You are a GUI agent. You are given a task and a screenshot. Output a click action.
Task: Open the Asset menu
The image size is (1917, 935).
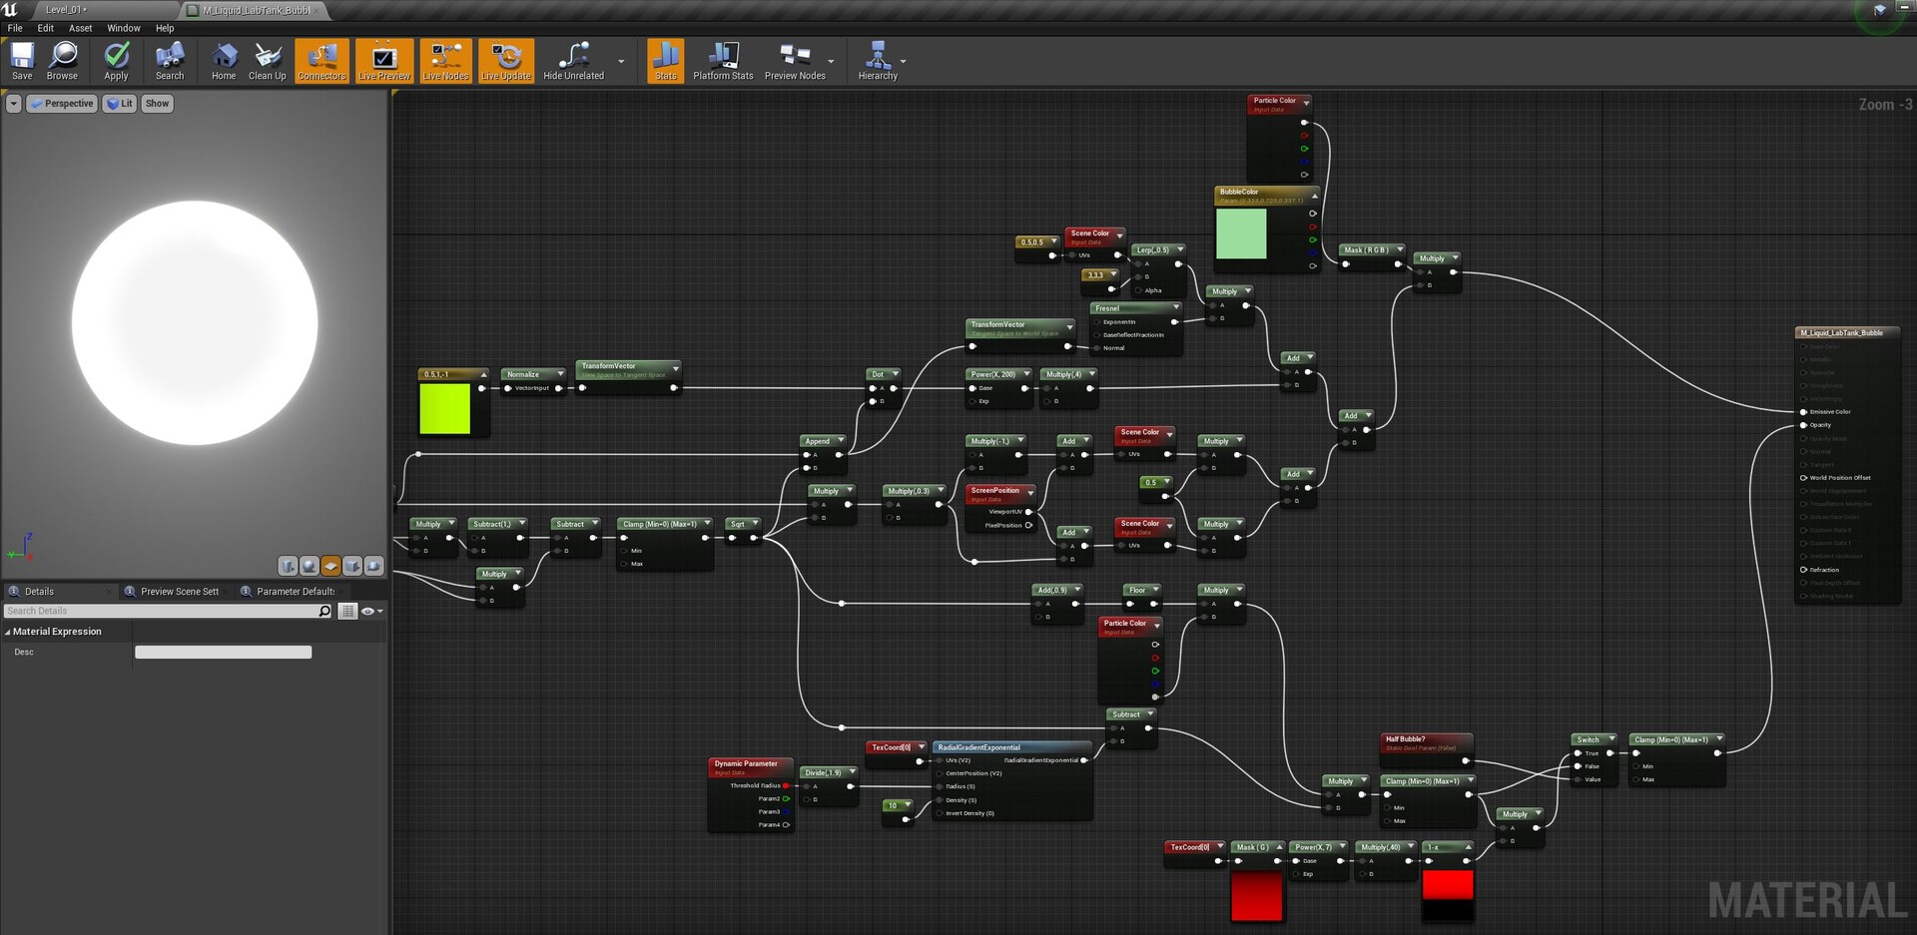tap(80, 28)
